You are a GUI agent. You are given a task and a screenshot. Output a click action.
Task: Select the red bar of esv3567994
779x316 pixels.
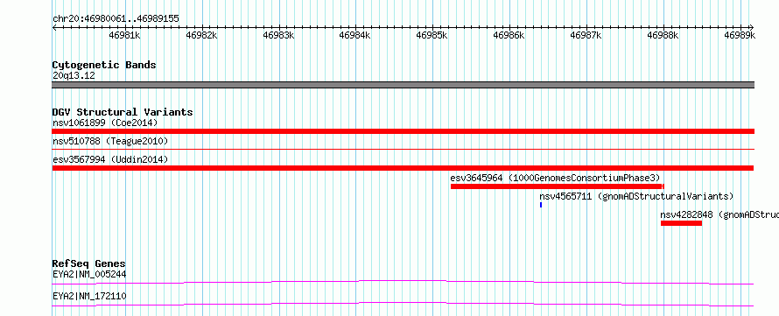[x=403, y=168]
